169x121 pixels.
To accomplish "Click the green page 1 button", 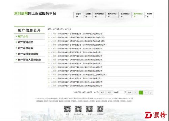I will coord(141,92).
